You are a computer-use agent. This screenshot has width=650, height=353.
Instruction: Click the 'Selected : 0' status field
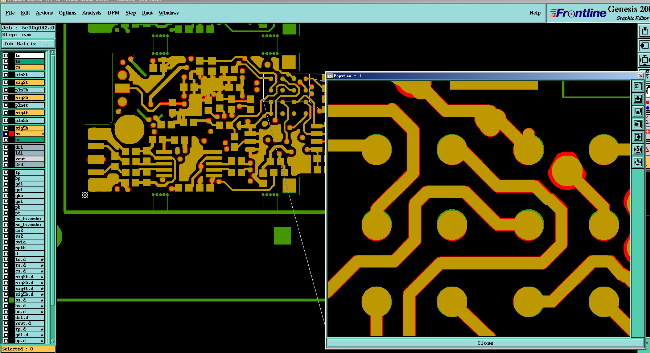click(28, 349)
